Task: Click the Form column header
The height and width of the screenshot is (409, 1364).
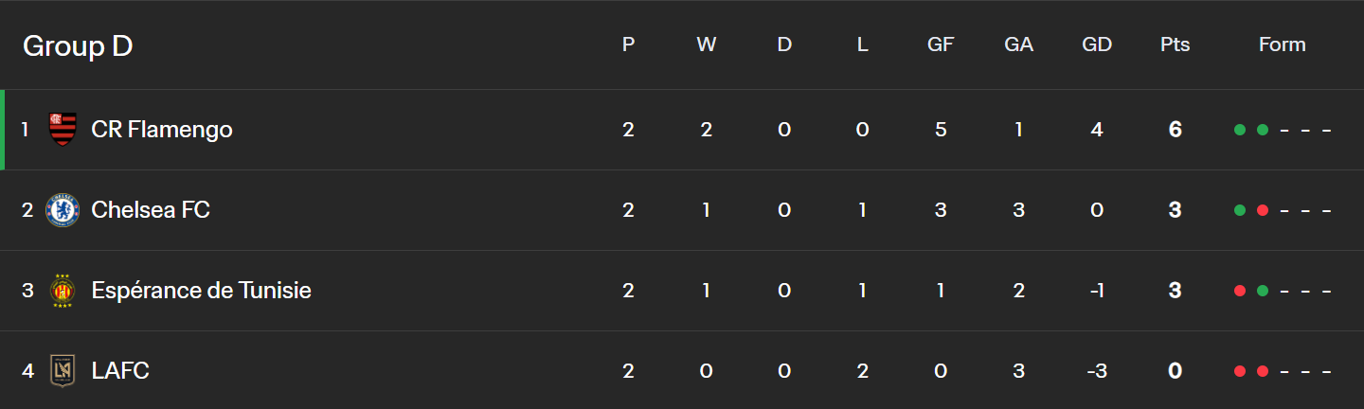Action: (x=1283, y=44)
